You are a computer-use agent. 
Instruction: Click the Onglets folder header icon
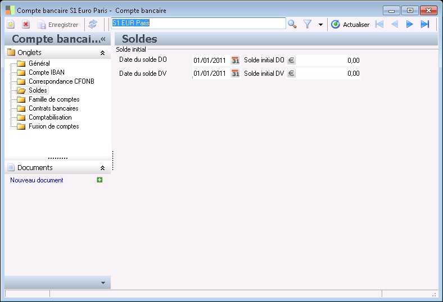[x=11, y=52]
